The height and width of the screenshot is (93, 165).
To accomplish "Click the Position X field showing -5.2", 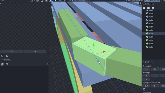I will 146,69.
